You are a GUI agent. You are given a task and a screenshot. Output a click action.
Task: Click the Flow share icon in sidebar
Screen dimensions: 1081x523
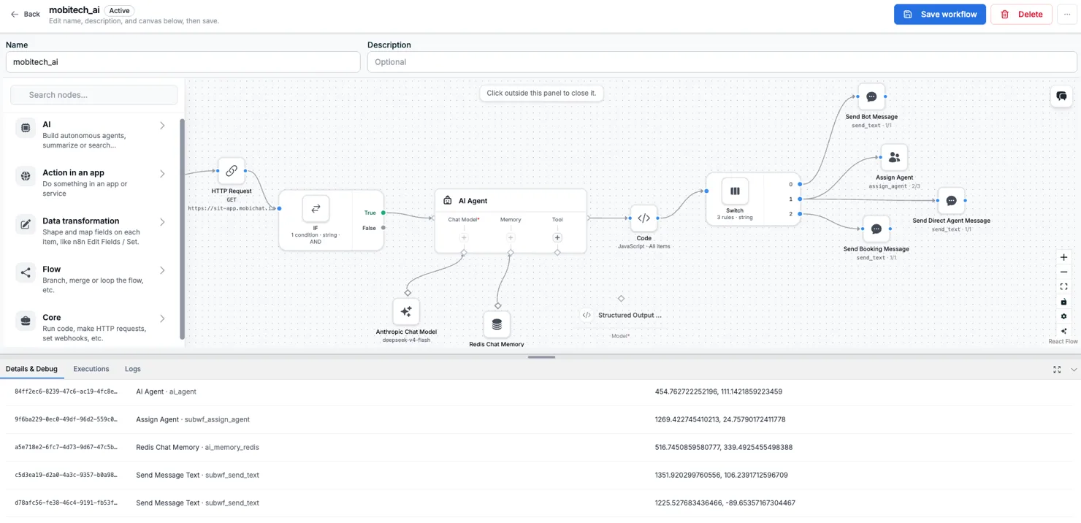pos(26,272)
